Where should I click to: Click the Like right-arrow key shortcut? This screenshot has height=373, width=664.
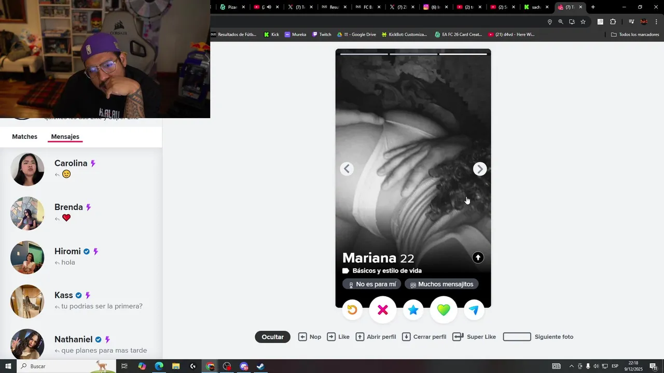338,337
